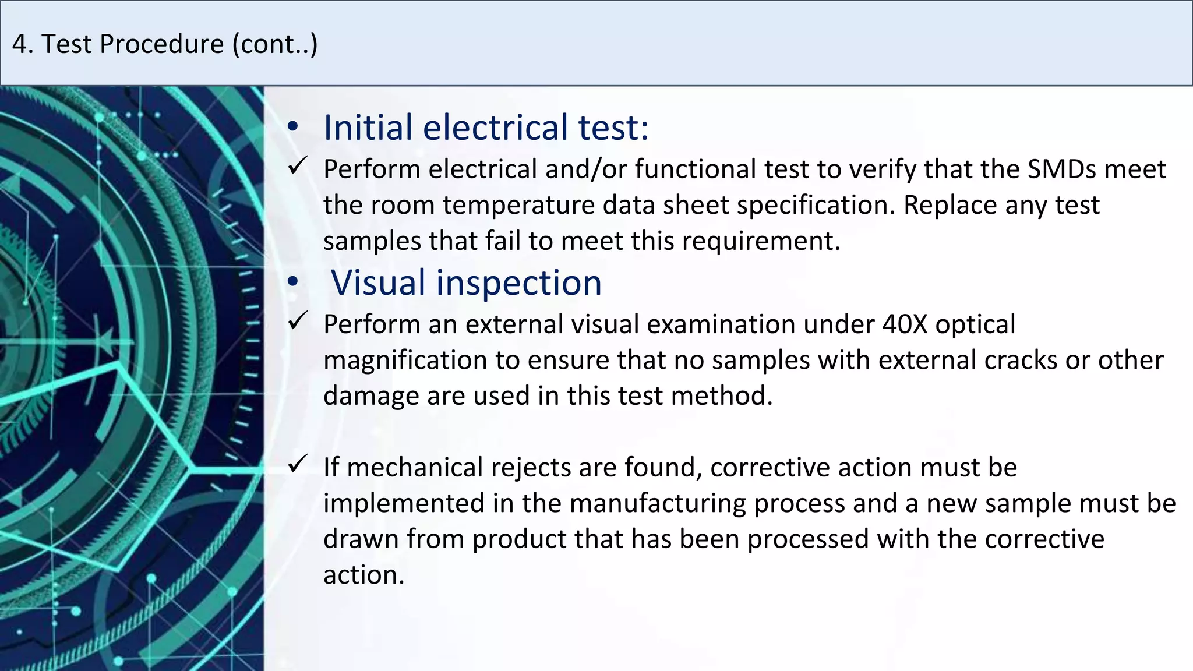Select the 'Visual inspection' heading
The height and width of the screenshot is (671, 1193).
[466, 283]
